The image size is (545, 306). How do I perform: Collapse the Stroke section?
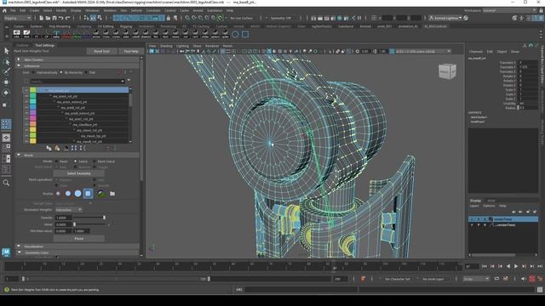(x=19, y=155)
